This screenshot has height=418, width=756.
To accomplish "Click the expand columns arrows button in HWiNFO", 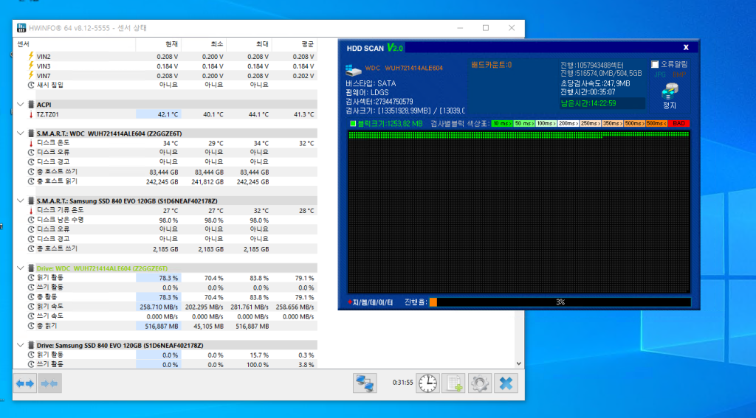I will tap(24, 383).
